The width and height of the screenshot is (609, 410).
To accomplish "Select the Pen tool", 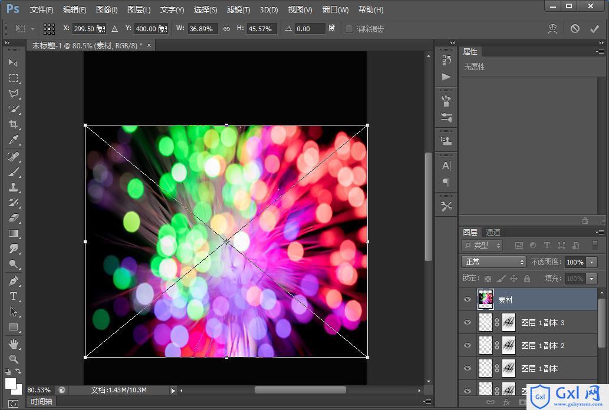I will [x=14, y=281].
